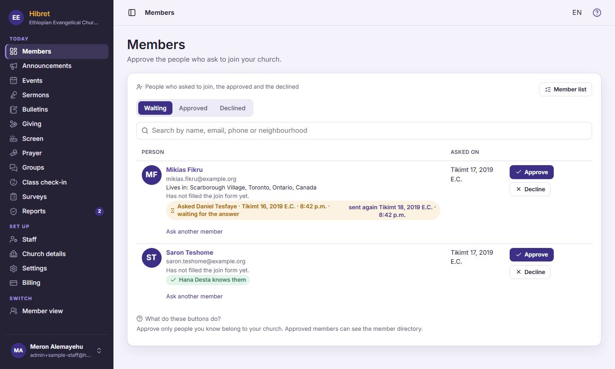Click Lives in: Scarborough Village address text

pyautogui.click(x=241, y=187)
